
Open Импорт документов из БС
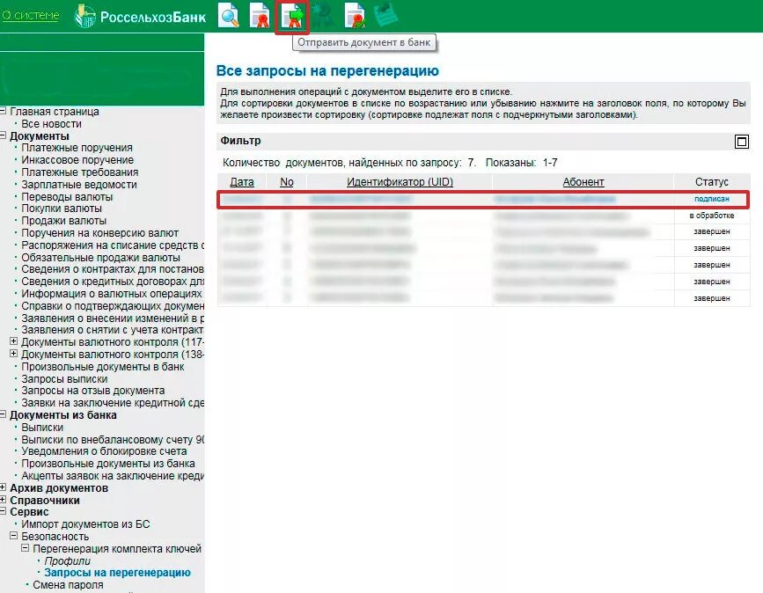click(85, 524)
